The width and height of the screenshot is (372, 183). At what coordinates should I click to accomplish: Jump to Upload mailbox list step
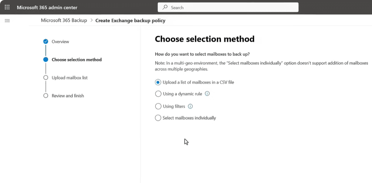coord(70,78)
